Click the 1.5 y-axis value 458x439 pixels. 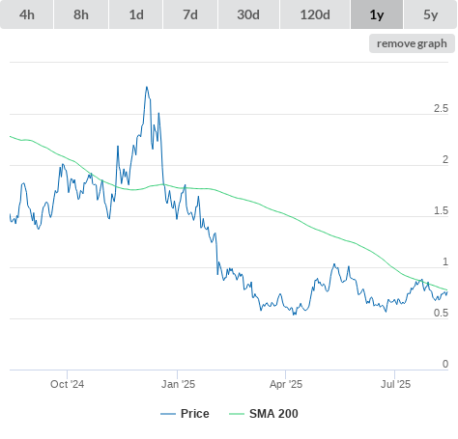click(441, 210)
